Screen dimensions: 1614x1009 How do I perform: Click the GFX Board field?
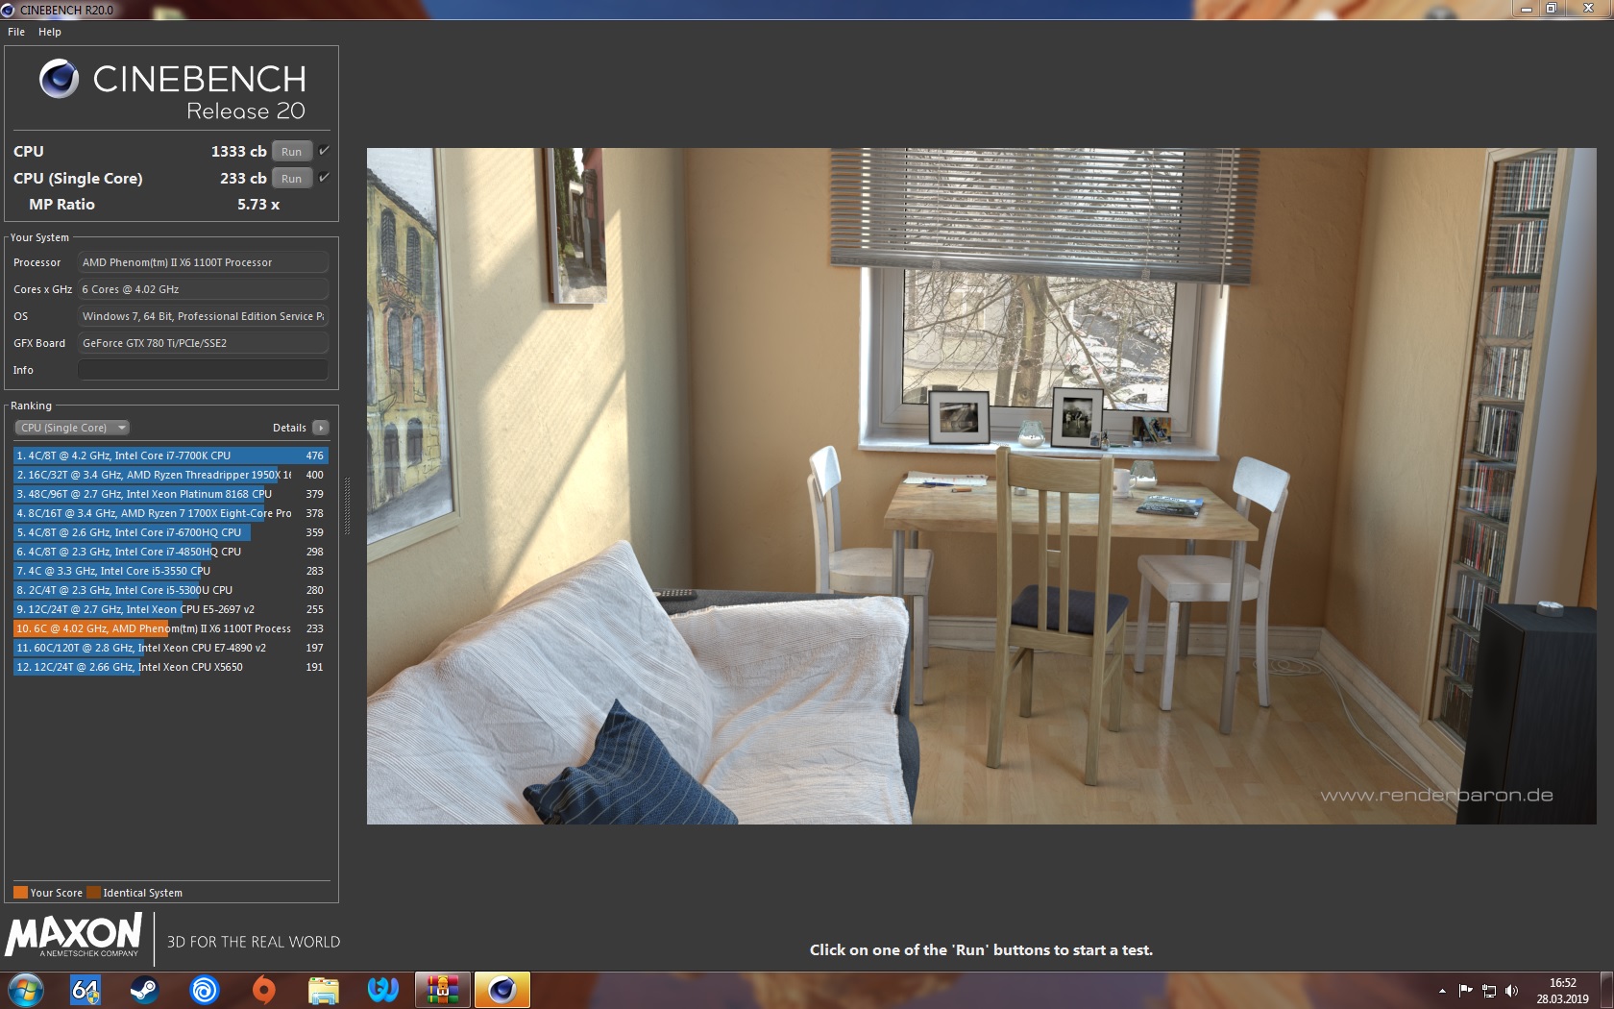pos(203,343)
